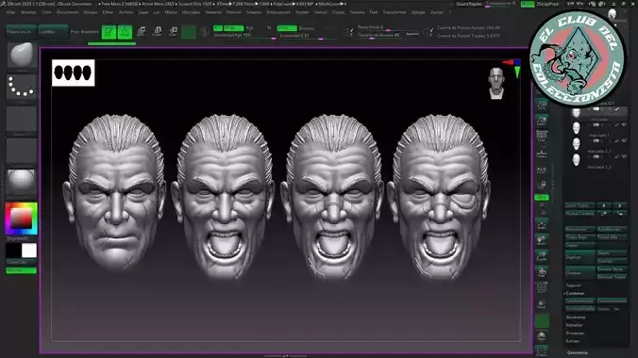Activate the Rotate transform tool
This screenshot has height=358, width=638.
pos(173,32)
